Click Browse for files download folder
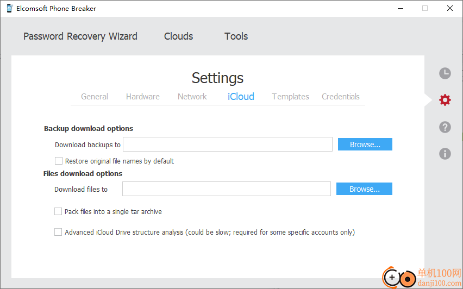 [364, 189]
